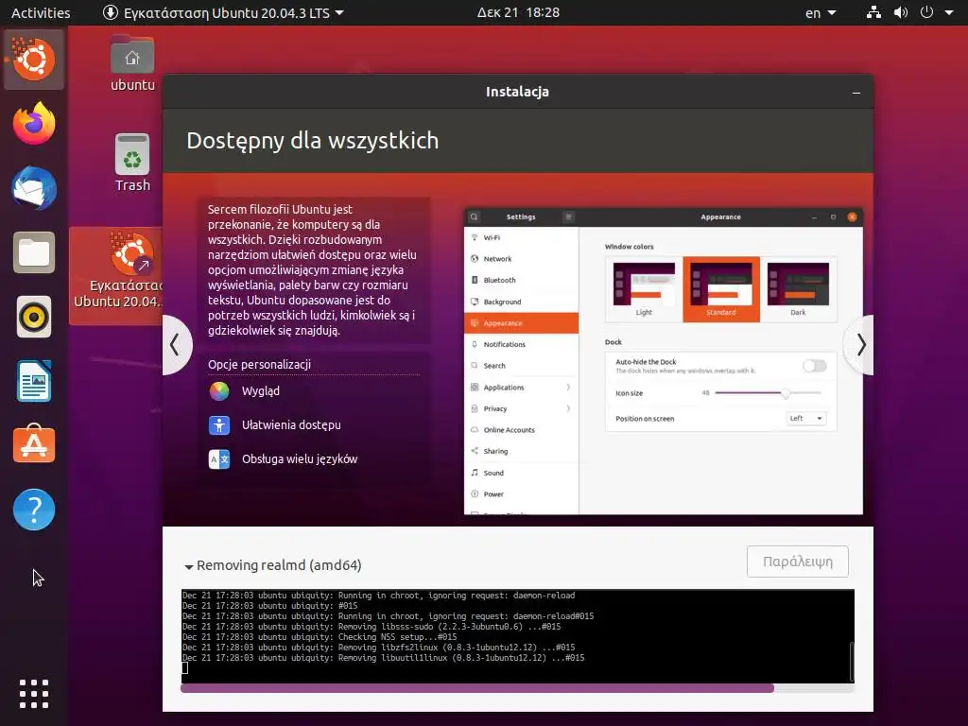
Task: Choose the Standard window color thumbnail
Action: [721, 289]
